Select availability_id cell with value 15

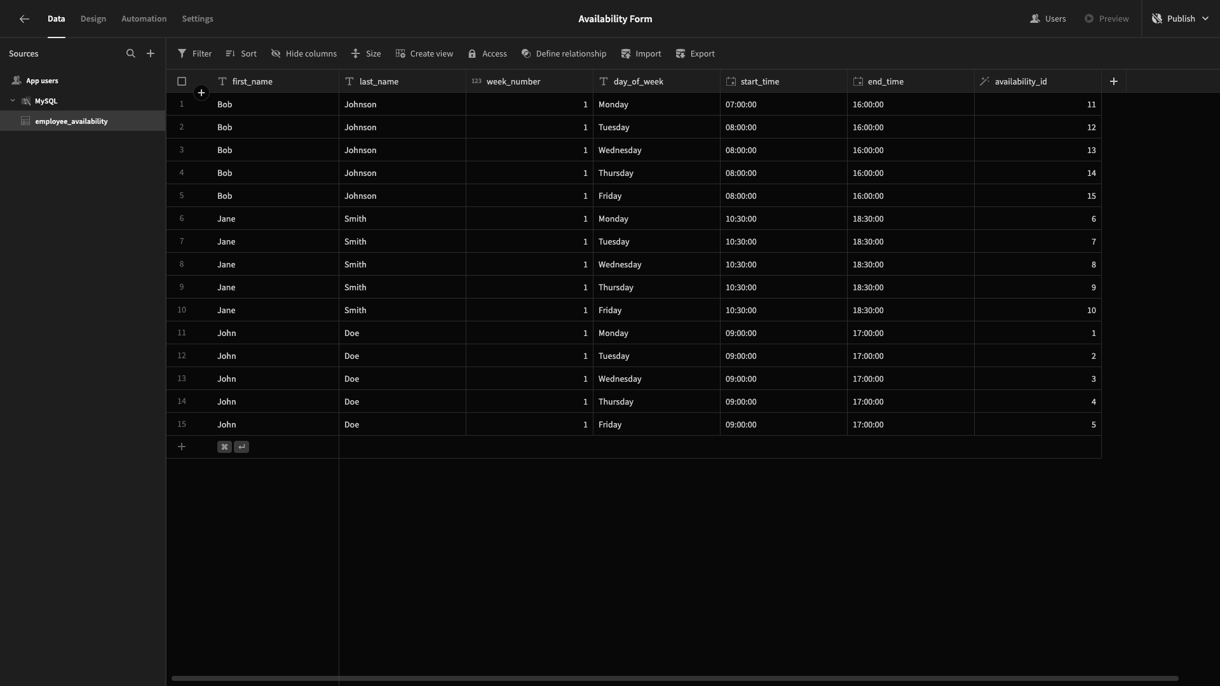pyautogui.click(x=1038, y=196)
